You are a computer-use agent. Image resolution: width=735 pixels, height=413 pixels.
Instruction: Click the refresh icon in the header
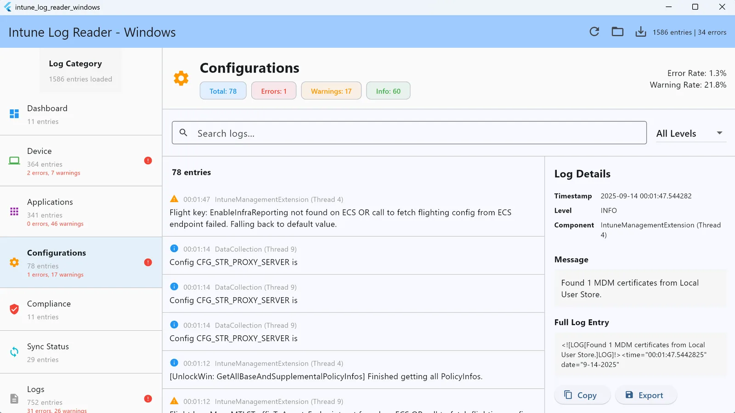tap(594, 32)
